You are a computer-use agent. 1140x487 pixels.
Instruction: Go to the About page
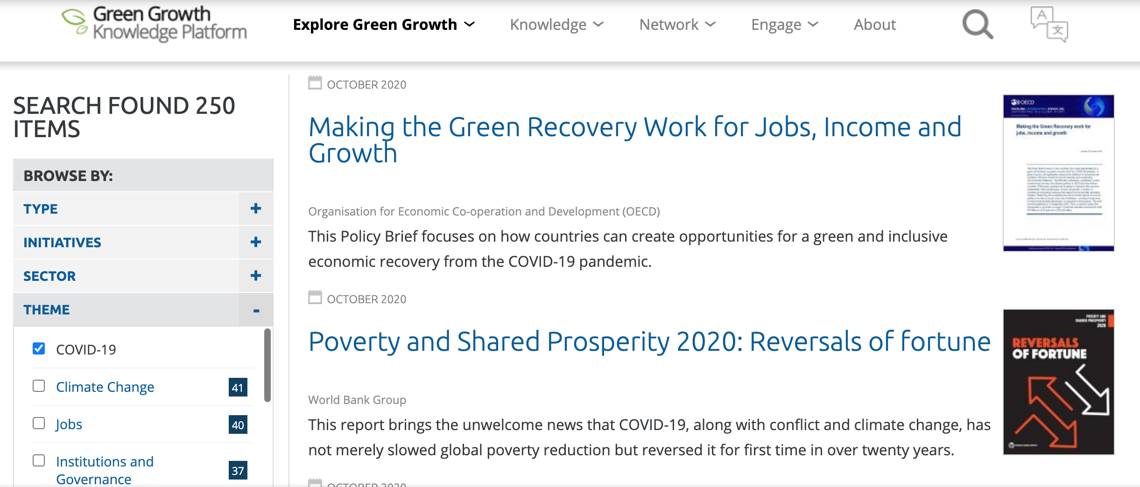coord(874,24)
